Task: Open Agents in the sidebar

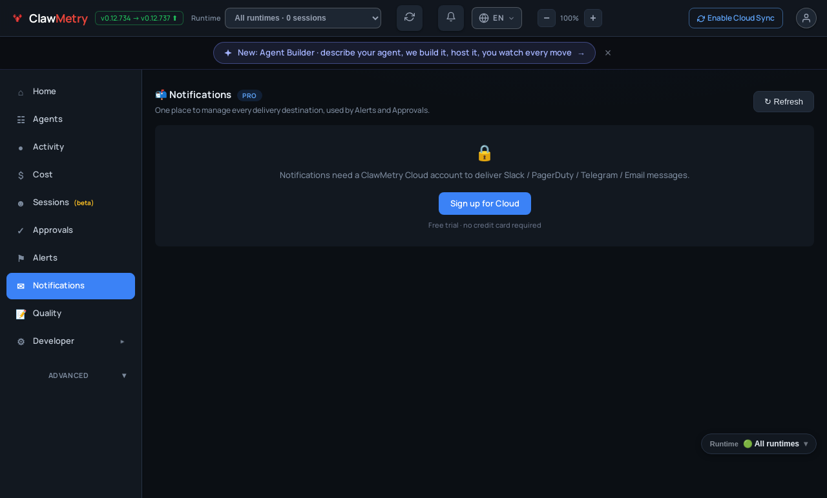Action: [x=71, y=119]
